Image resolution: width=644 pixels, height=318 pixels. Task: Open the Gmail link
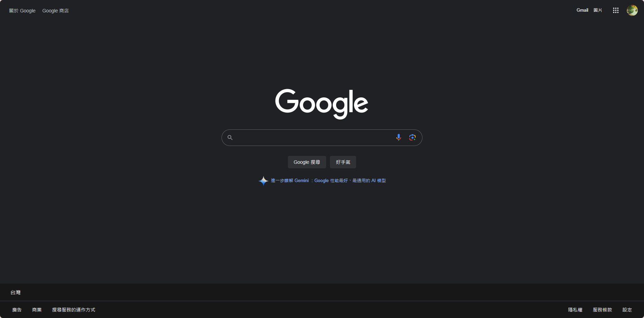click(x=582, y=10)
